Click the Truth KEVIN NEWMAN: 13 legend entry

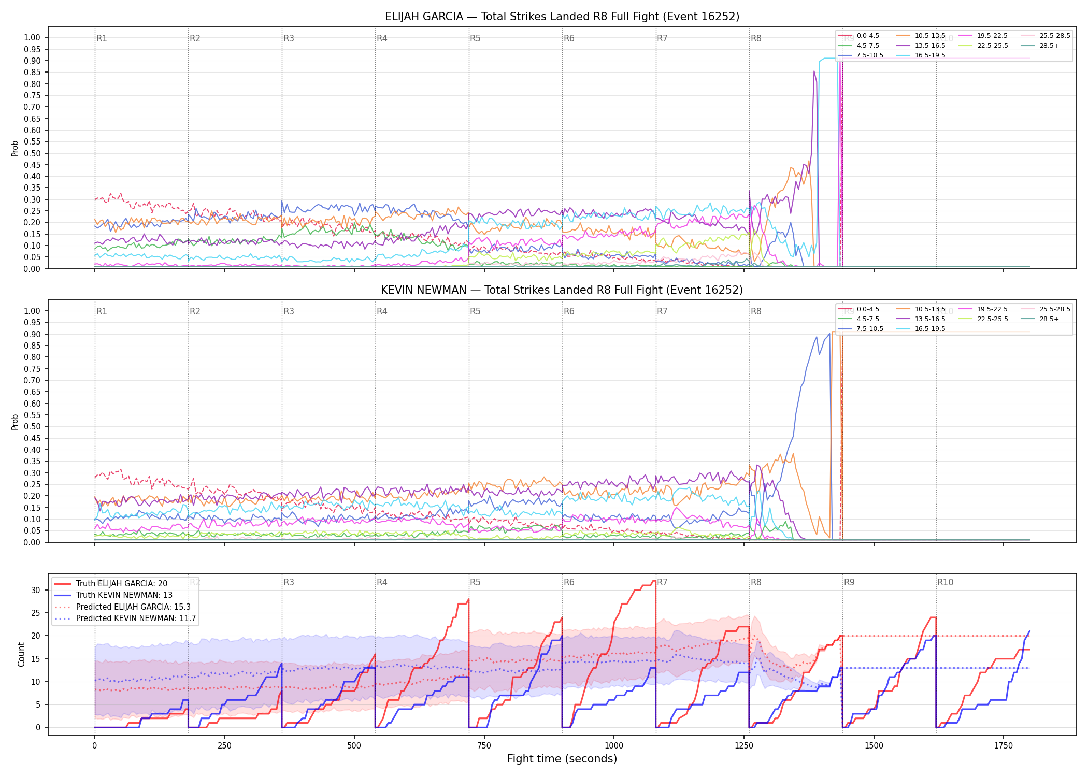point(113,595)
